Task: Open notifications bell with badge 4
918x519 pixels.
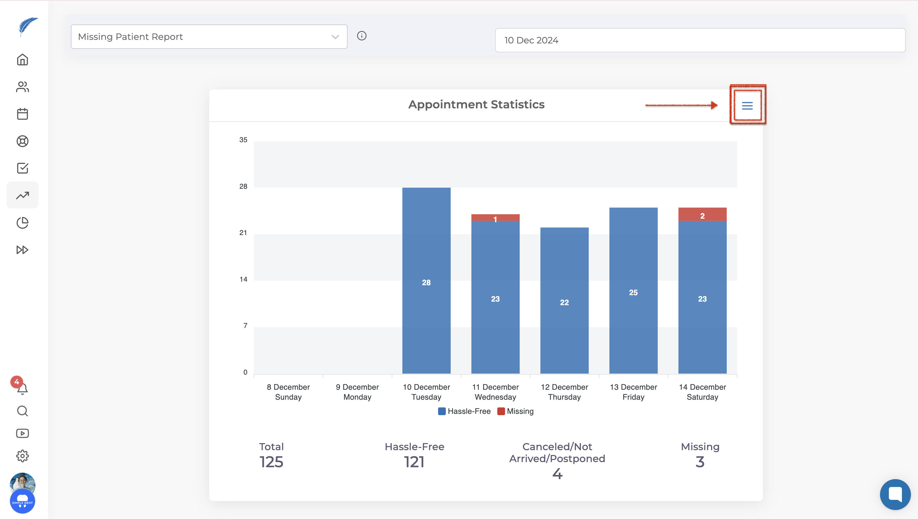Action: (23, 388)
